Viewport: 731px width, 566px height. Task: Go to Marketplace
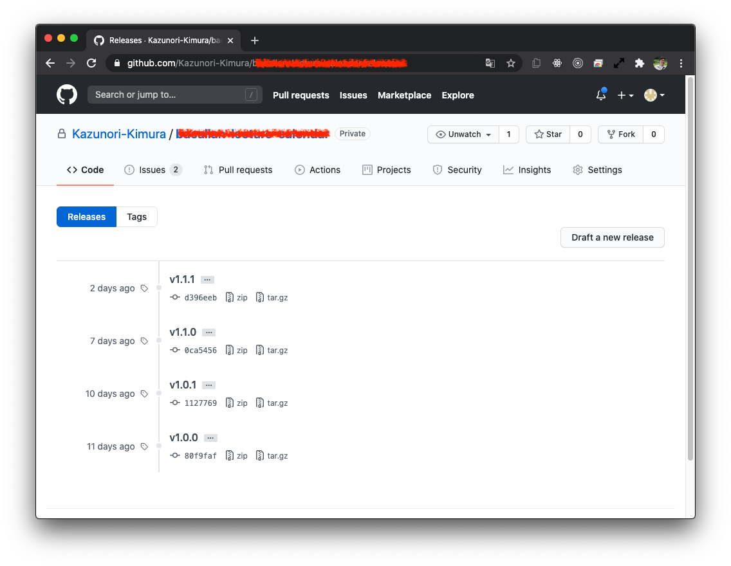point(404,95)
